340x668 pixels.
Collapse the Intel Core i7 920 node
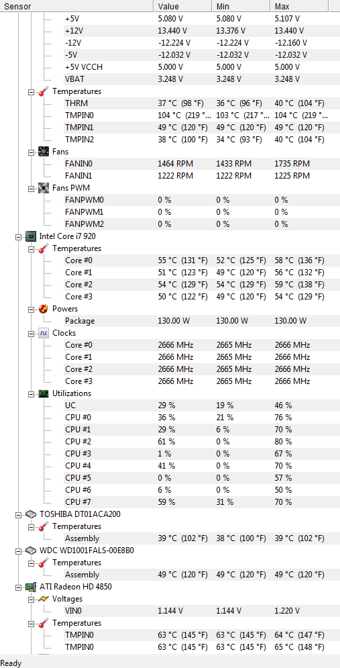coord(18,236)
